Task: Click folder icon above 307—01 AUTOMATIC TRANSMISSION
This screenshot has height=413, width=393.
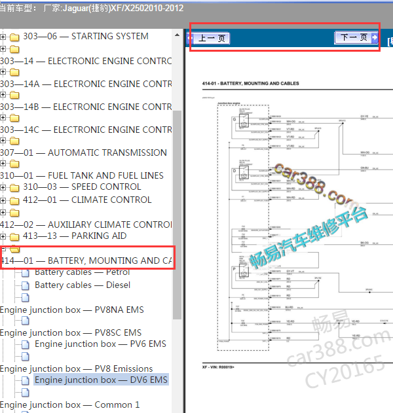Action: tap(14, 141)
